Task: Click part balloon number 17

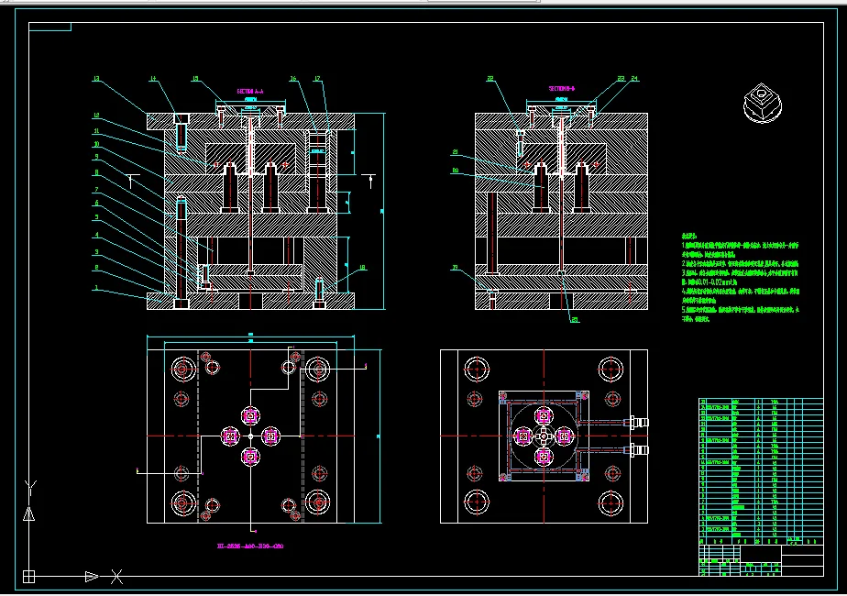Action: coord(317,79)
